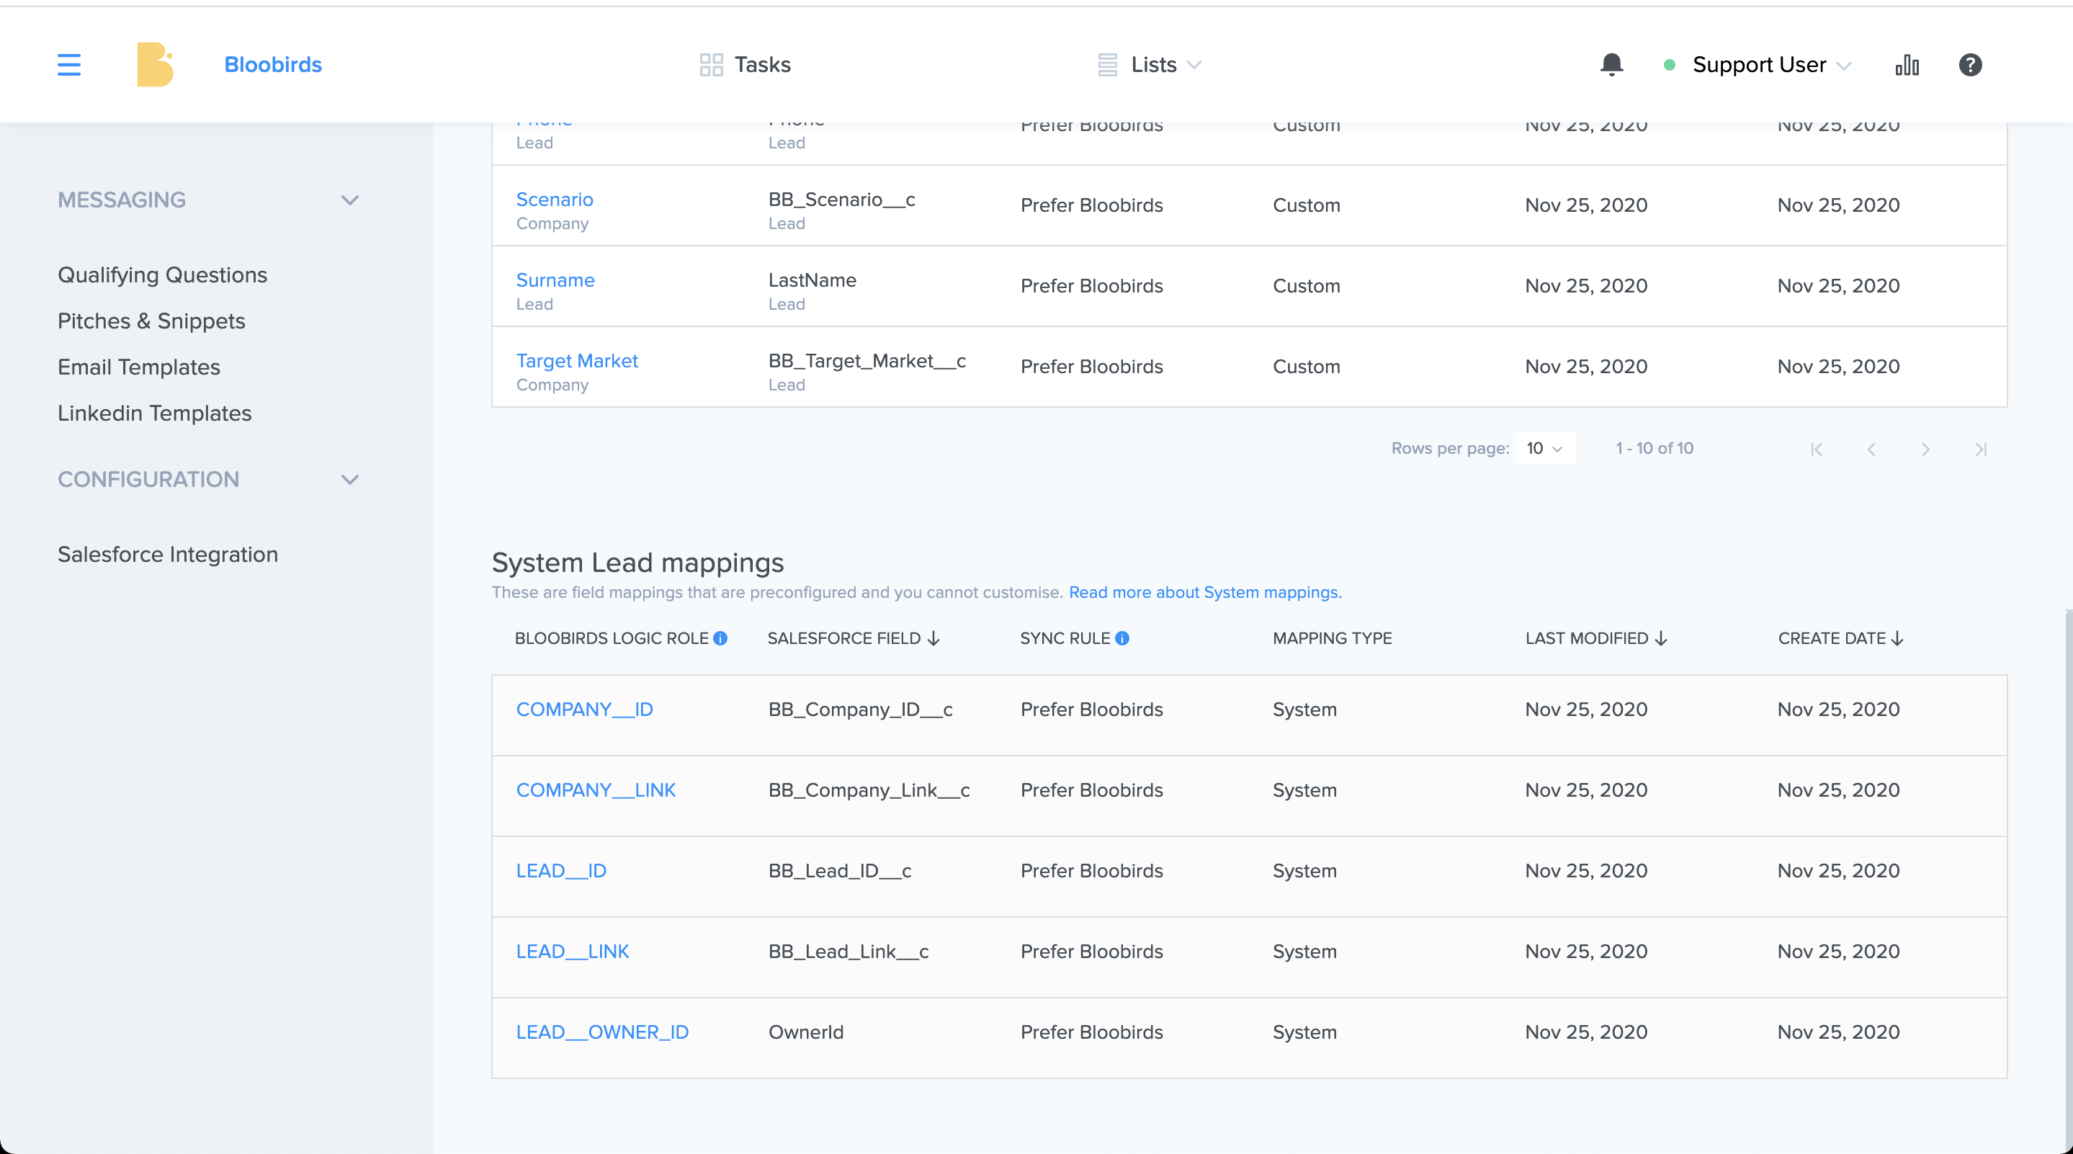Open the Tasks grid icon
2073x1154 pixels.
(712, 64)
